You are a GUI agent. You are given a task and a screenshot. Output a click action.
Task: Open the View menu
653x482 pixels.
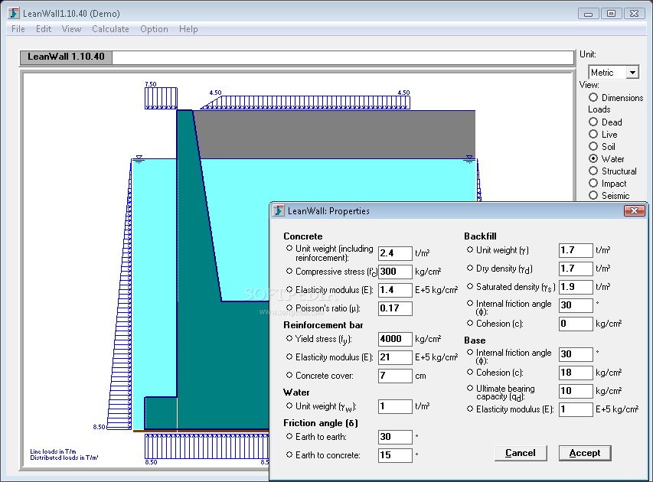71,29
